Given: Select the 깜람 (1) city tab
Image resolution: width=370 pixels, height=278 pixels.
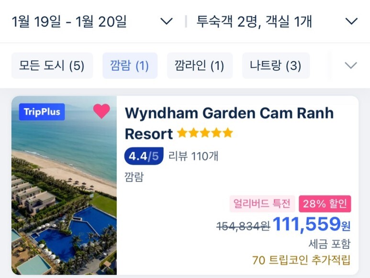Looking at the screenshot, I should pos(130,66).
